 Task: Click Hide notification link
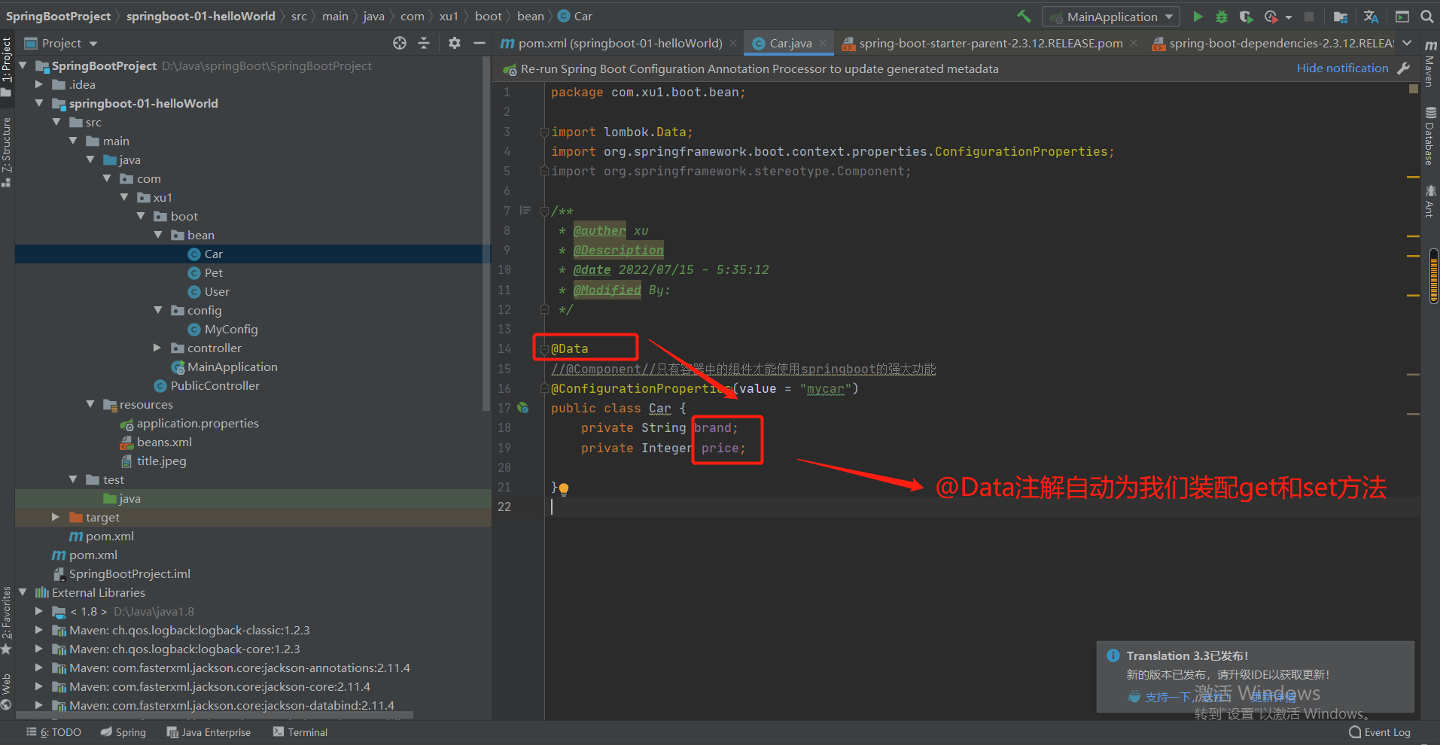click(x=1342, y=68)
